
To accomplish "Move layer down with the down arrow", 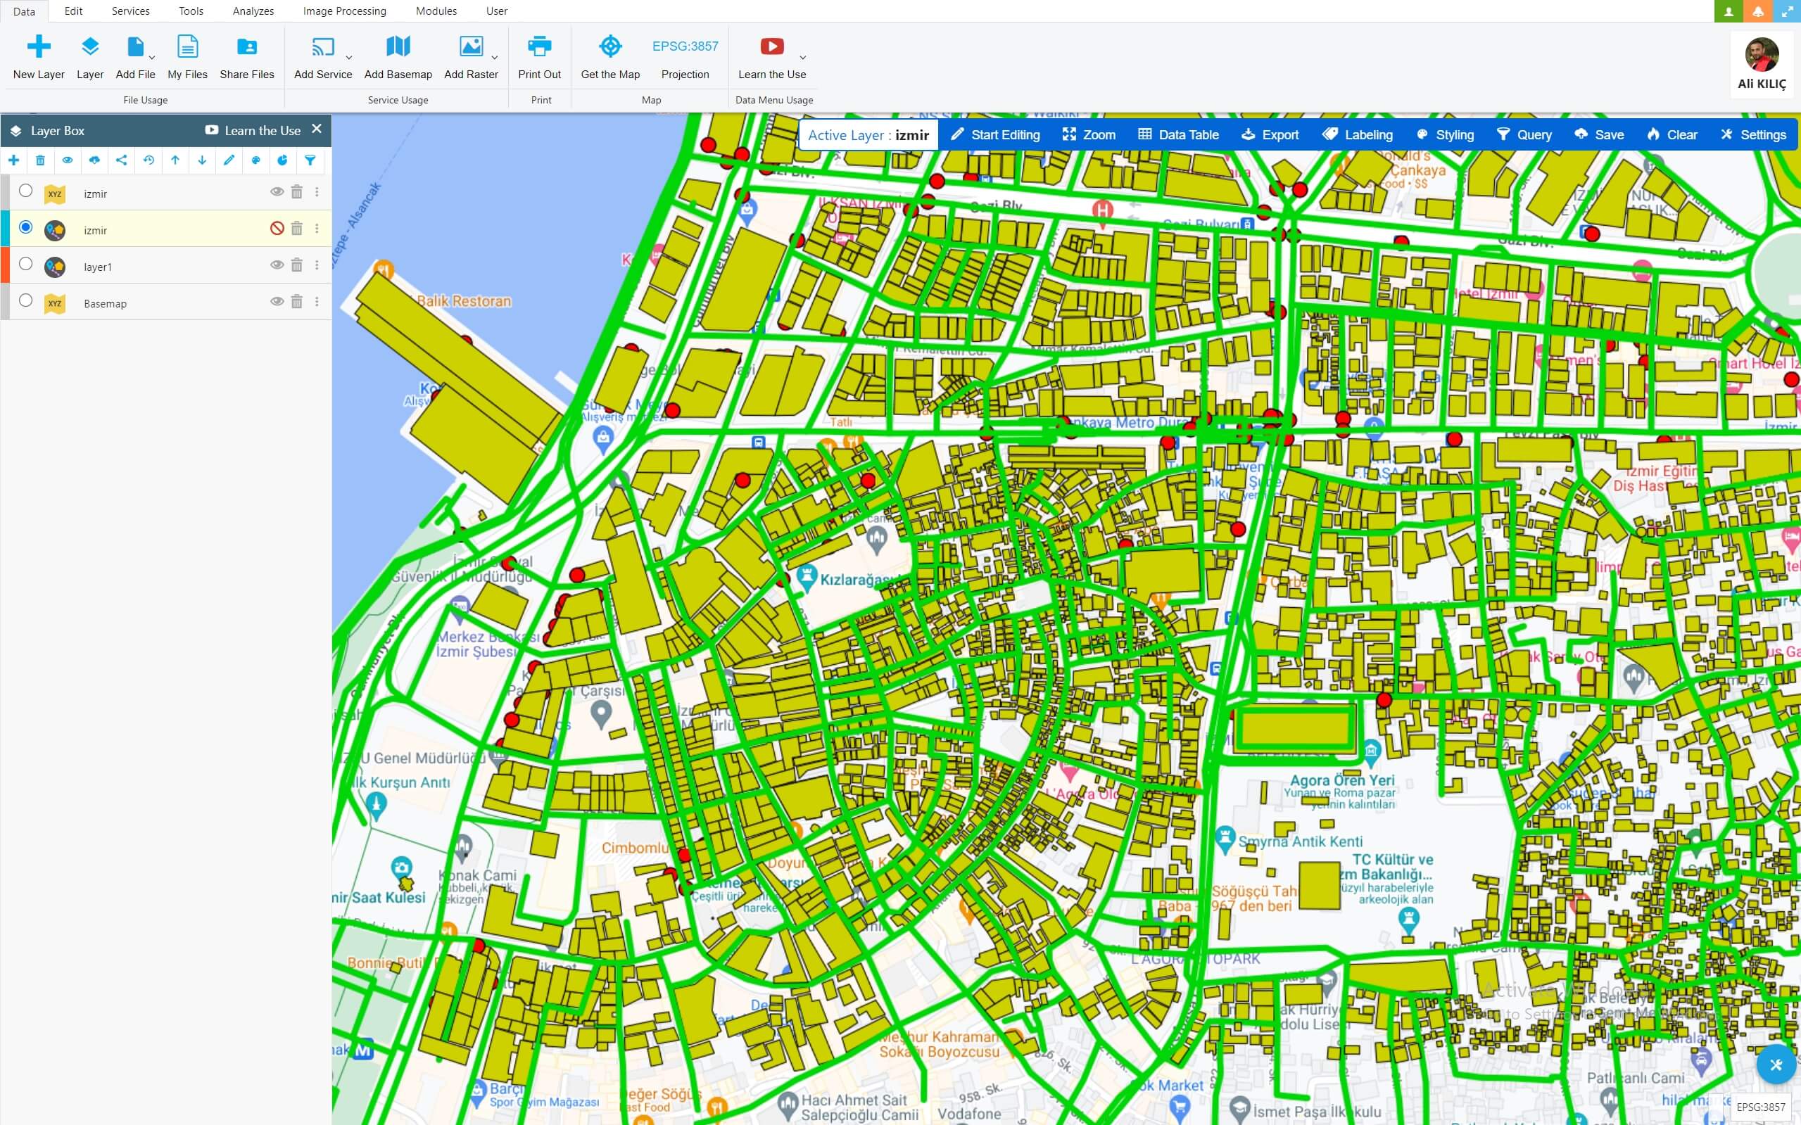I will [203, 160].
